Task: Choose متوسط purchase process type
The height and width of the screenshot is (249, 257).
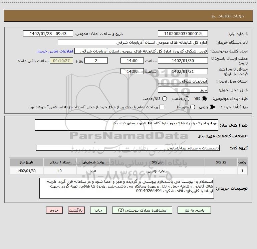Action: pyautogui.click(x=193, y=107)
